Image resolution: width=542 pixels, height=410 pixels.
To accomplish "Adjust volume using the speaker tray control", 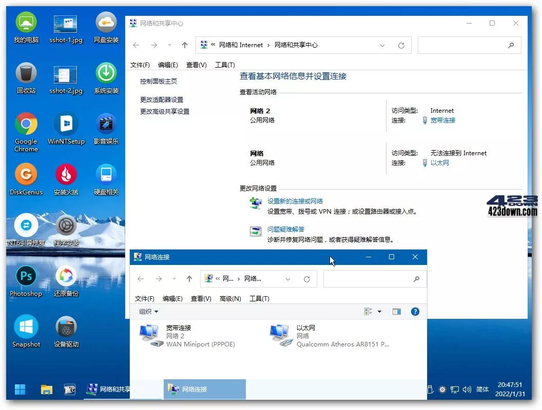I will (x=467, y=389).
